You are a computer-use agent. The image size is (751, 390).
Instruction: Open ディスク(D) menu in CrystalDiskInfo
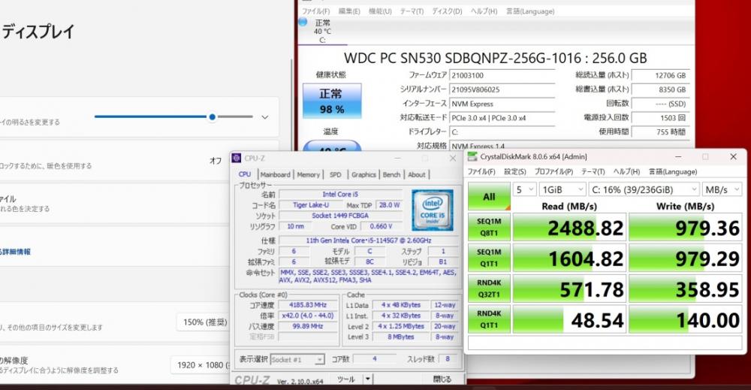click(x=447, y=11)
